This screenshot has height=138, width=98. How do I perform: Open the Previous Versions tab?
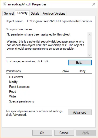(x=54, y=14)
